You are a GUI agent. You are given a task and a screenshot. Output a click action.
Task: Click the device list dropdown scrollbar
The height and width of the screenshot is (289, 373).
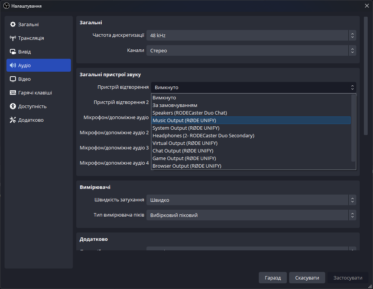(x=353, y=128)
